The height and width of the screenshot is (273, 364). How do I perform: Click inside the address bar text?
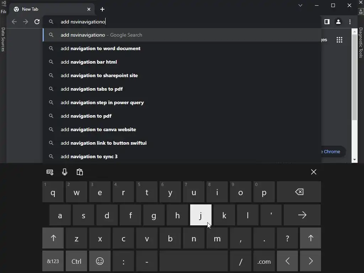(x=83, y=22)
